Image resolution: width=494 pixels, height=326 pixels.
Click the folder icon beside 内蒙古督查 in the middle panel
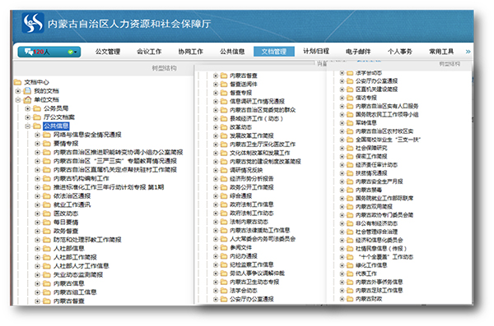pos(224,76)
